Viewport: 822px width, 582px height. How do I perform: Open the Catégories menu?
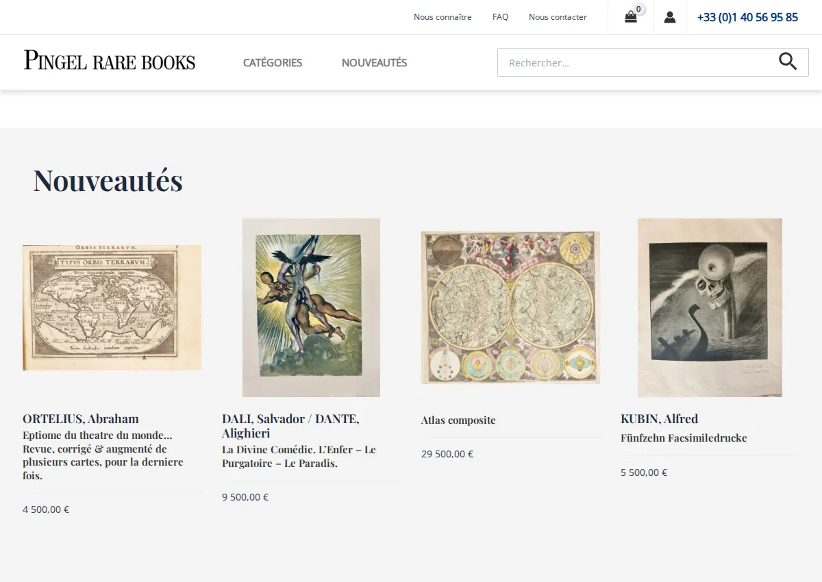coord(273,62)
